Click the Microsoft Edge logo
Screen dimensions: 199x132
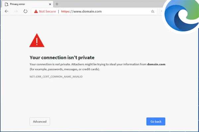tap(182, 16)
